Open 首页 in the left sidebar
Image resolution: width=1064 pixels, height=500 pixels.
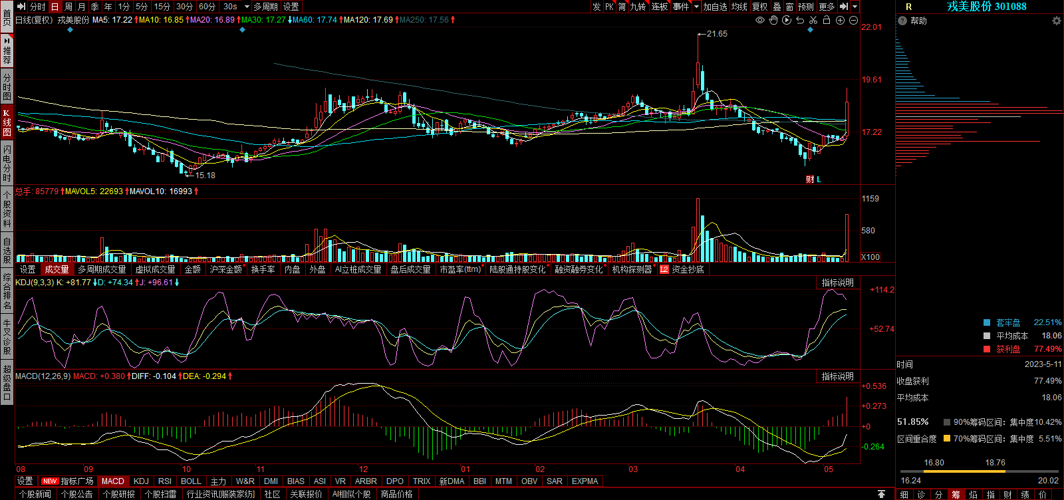[7, 17]
